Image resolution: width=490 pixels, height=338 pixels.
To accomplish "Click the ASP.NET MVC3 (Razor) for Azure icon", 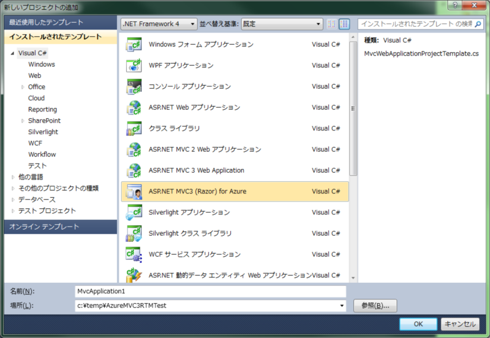I will click(x=134, y=191).
